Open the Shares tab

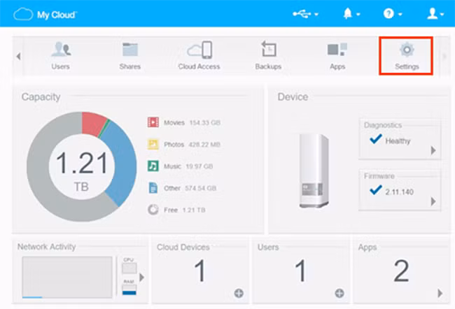coord(130,56)
